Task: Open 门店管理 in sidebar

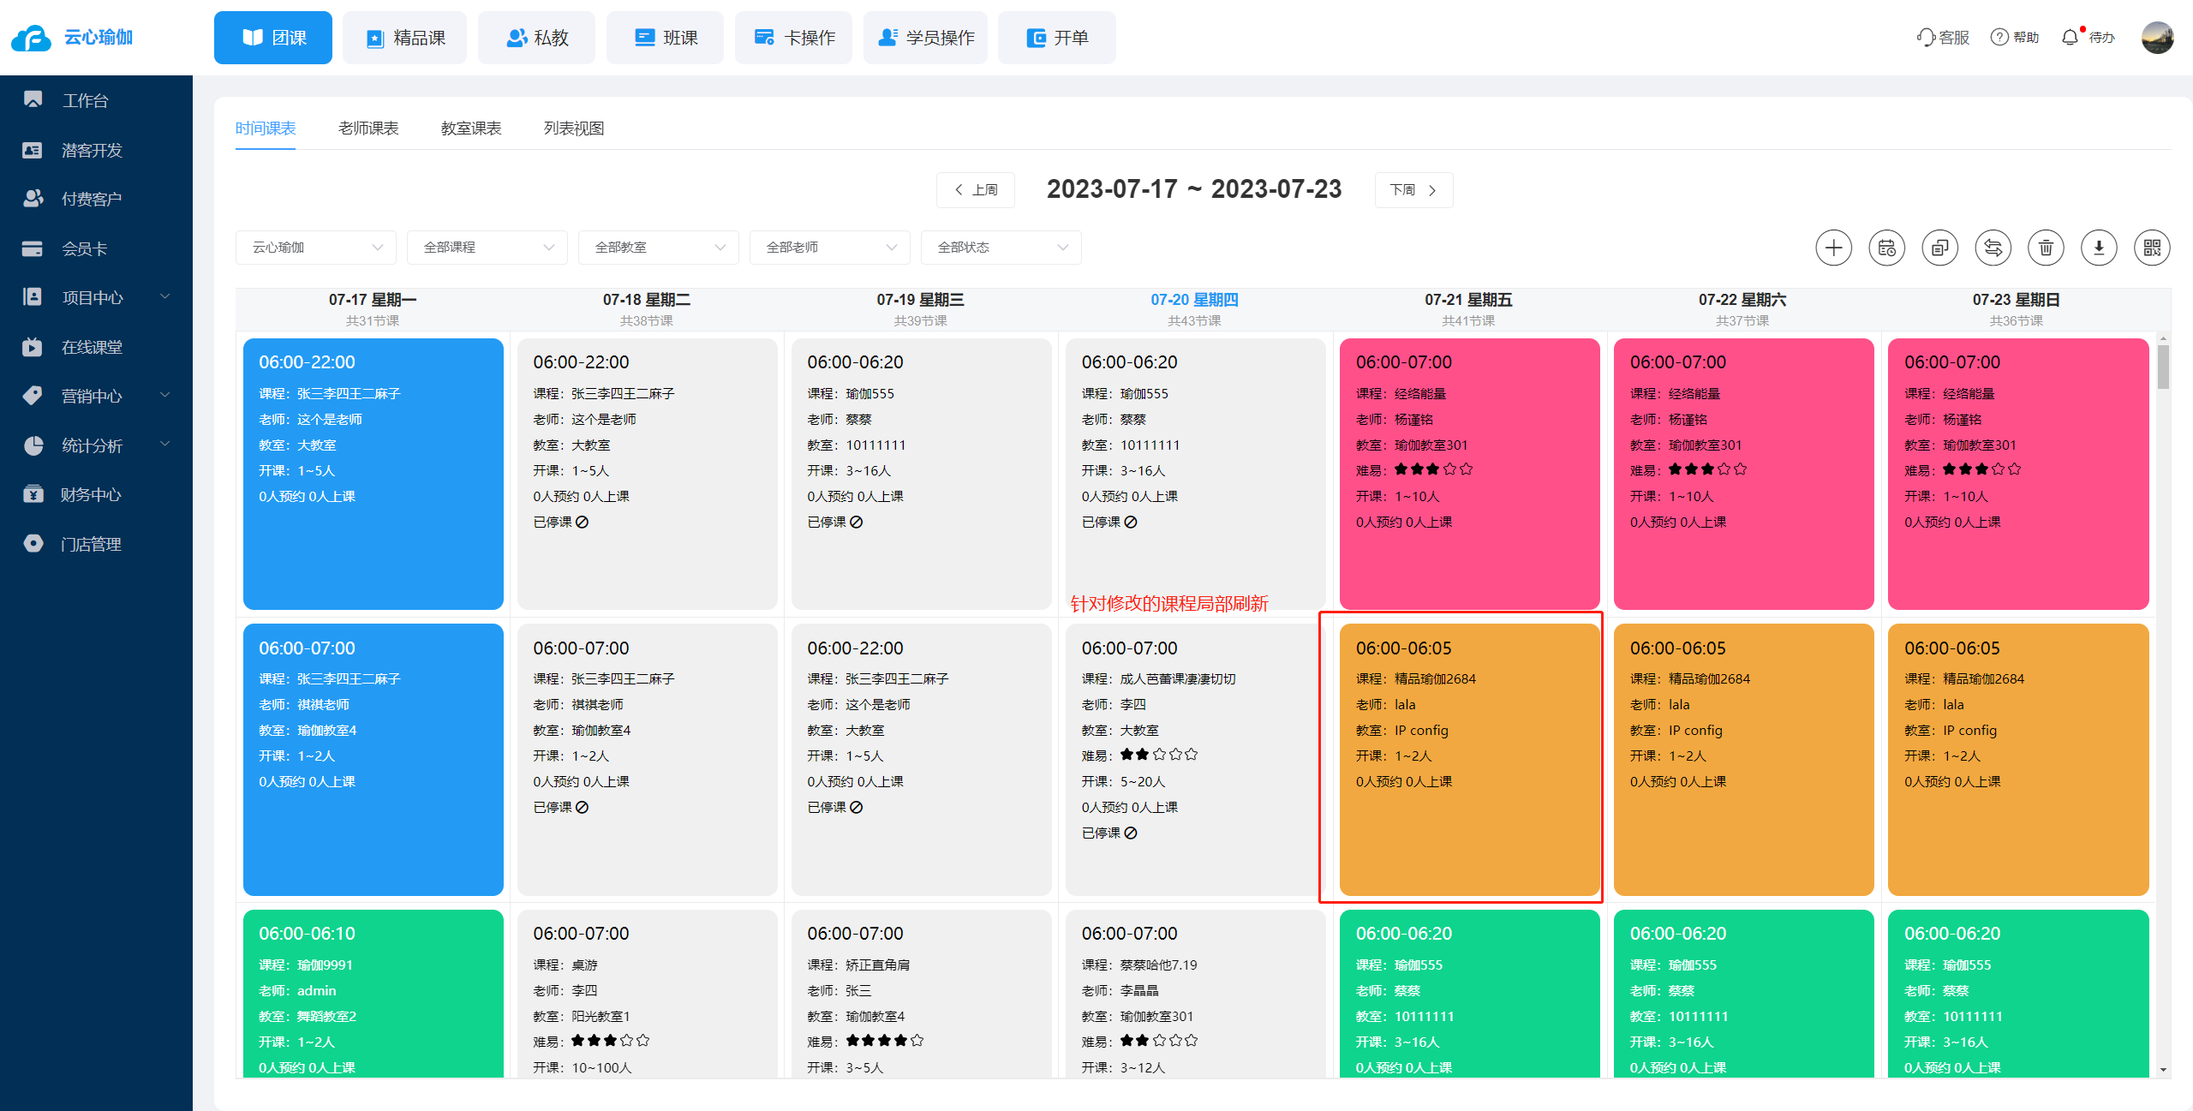Action: pos(96,544)
